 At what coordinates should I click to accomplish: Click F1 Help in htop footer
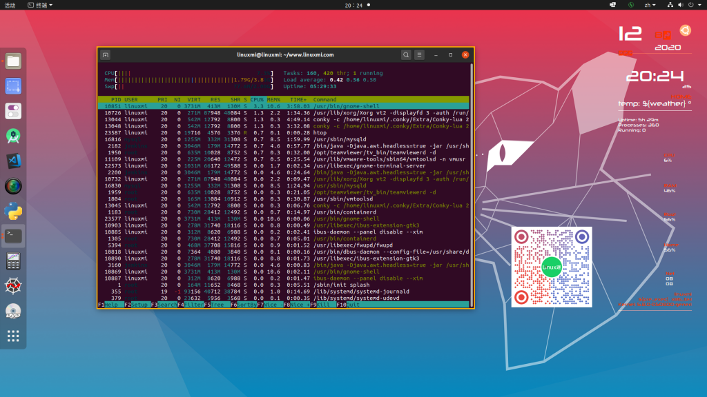click(111, 305)
